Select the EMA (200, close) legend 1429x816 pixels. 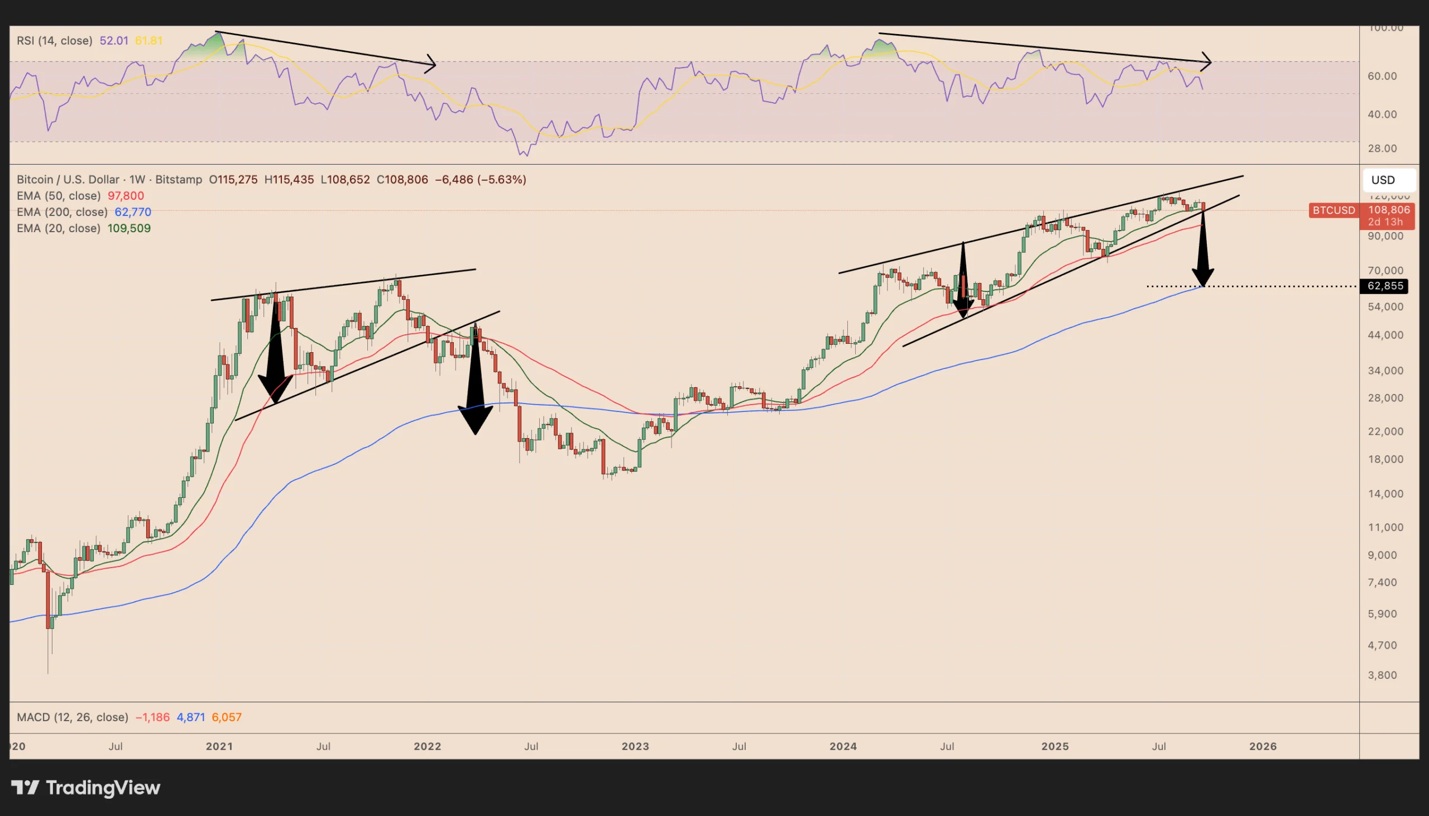tap(61, 212)
